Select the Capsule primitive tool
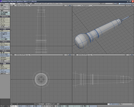The height and width of the screenshot is (107, 134). (x=5, y=25)
